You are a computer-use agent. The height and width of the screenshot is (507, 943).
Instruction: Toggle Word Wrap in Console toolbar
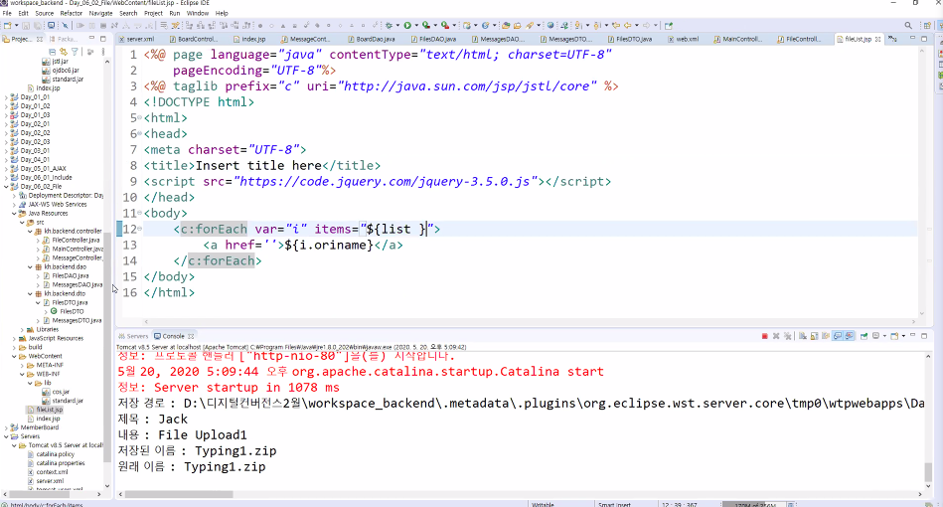click(x=825, y=336)
